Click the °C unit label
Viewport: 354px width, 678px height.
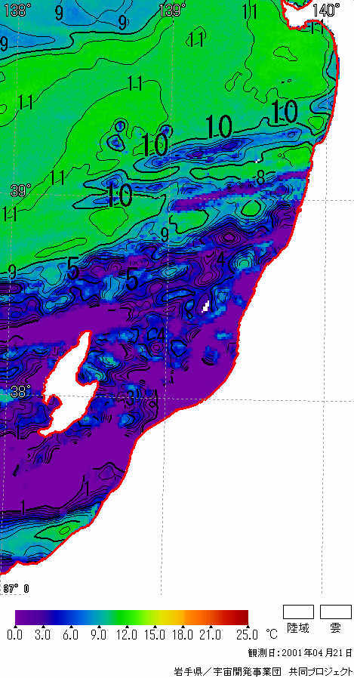(x=272, y=635)
